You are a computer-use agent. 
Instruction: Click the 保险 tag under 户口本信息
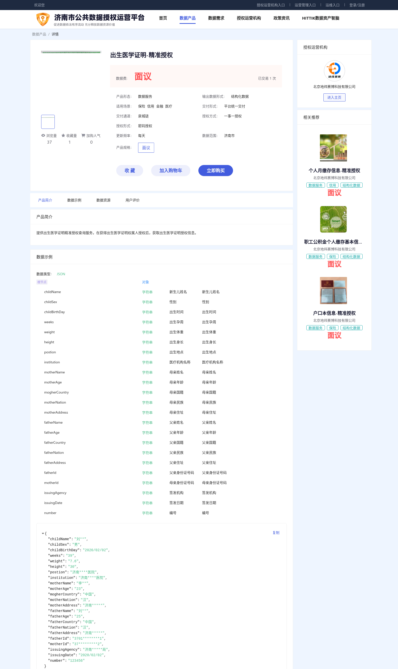tap(332, 328)
